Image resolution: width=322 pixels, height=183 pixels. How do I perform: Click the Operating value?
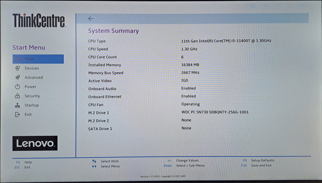click(190, 104)
